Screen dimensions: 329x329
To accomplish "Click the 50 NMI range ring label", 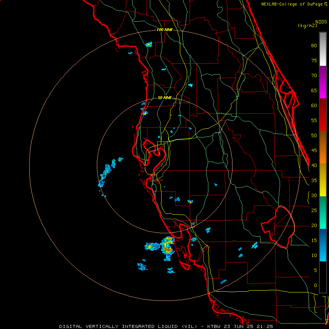I will [164, 98].
